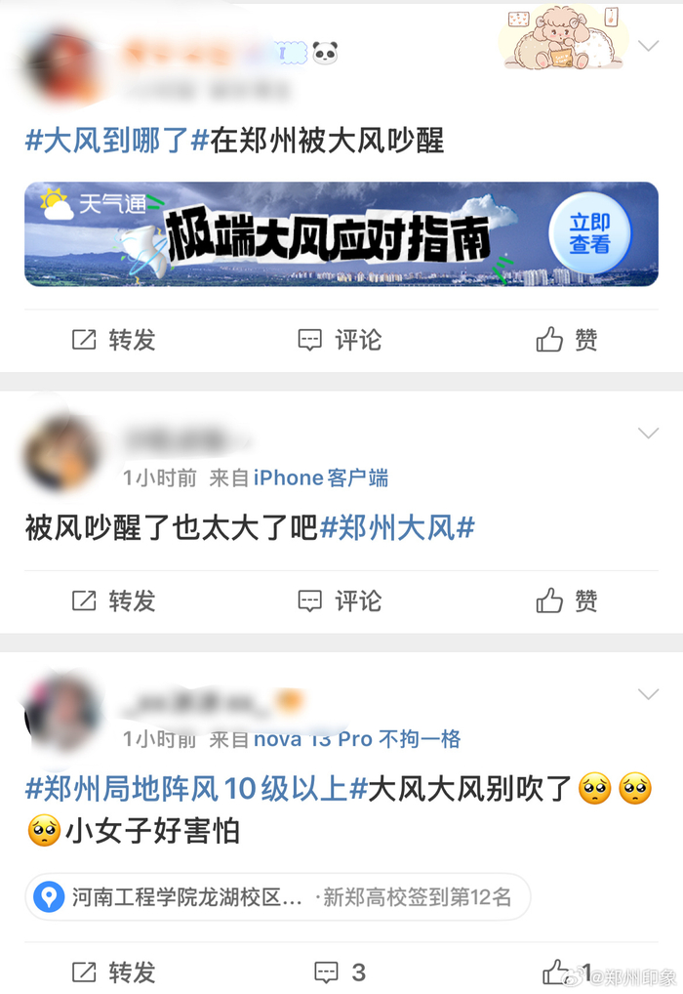View the 3 comments on third post

click(x=340, y=972)
